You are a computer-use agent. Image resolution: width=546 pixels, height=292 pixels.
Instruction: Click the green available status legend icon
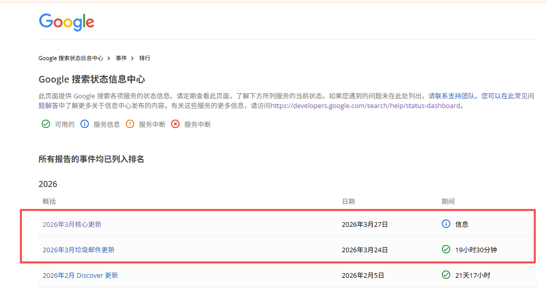pyautogui.click(x=46, y=124)
